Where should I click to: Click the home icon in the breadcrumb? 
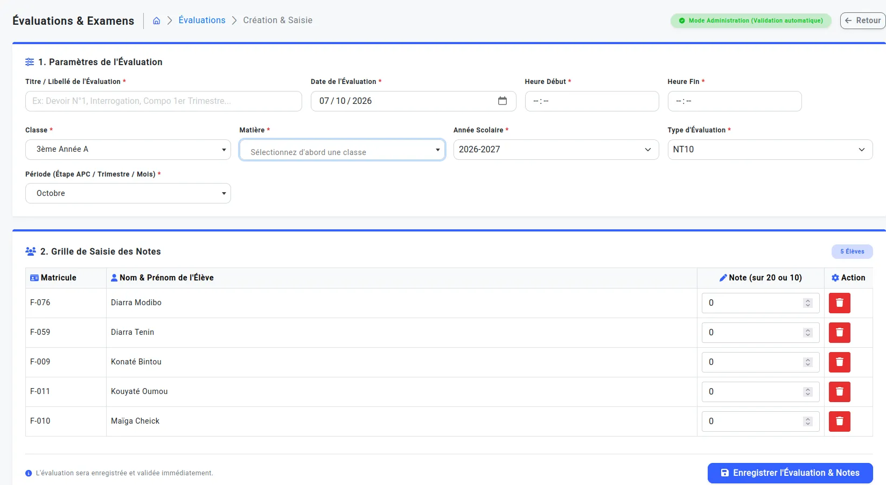point(156,20)
